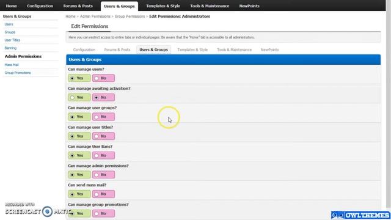Click the 'Can send mass mail?' label
This screenshot has height=220, width=391.
tap(87, 185)
